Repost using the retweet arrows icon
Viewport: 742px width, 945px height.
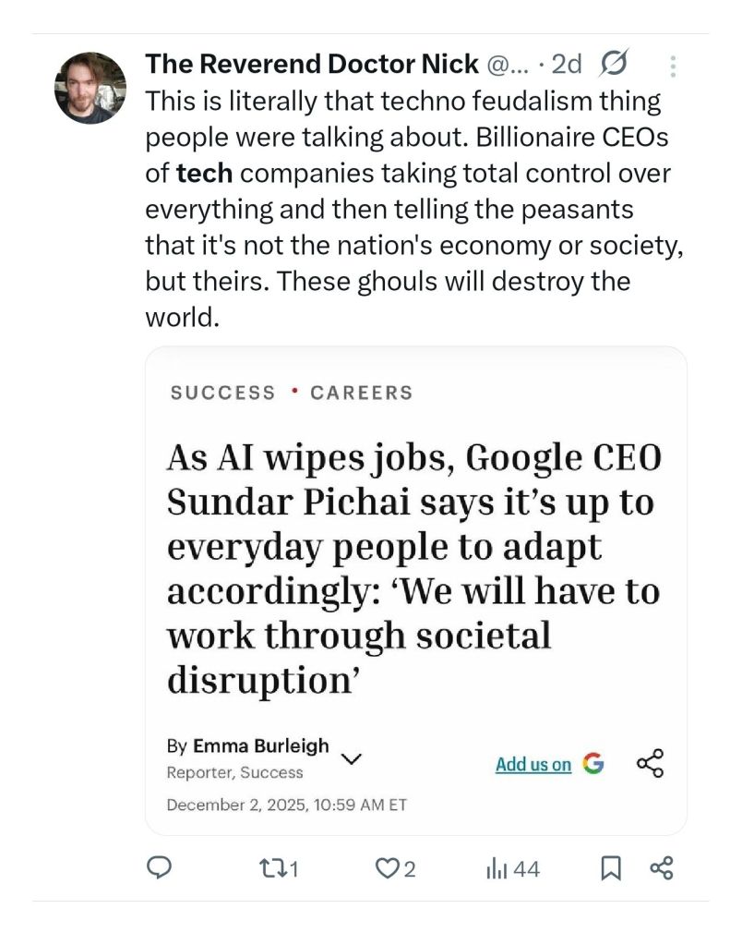pos(273,868)
